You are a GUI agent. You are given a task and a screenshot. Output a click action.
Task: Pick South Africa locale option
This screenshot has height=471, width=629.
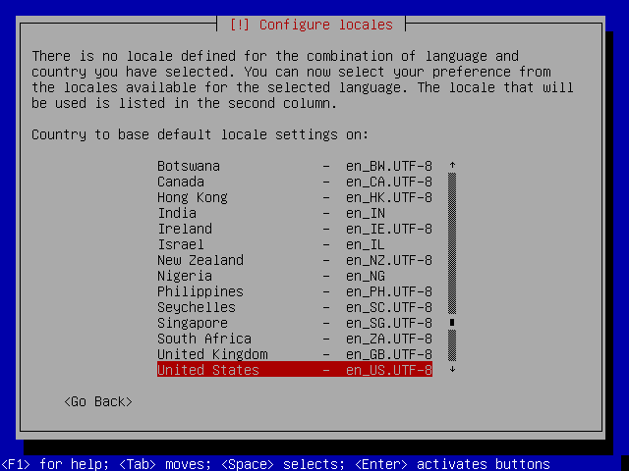pyautogui.click(x=294, y=339)
